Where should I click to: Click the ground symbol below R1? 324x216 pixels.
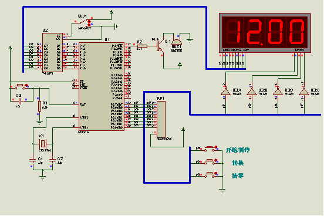pyautogui.click(x=39, y=122)
